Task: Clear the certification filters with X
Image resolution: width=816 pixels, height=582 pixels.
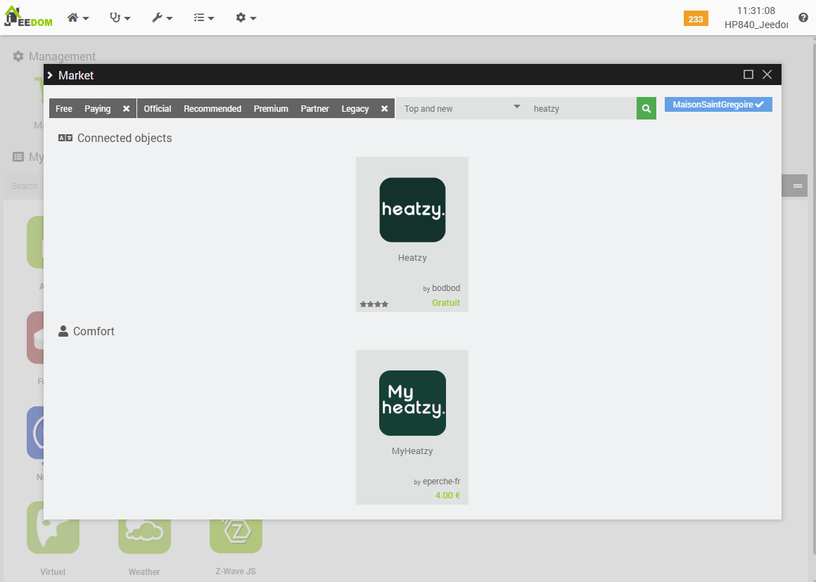Action: (x=385, y=109)
